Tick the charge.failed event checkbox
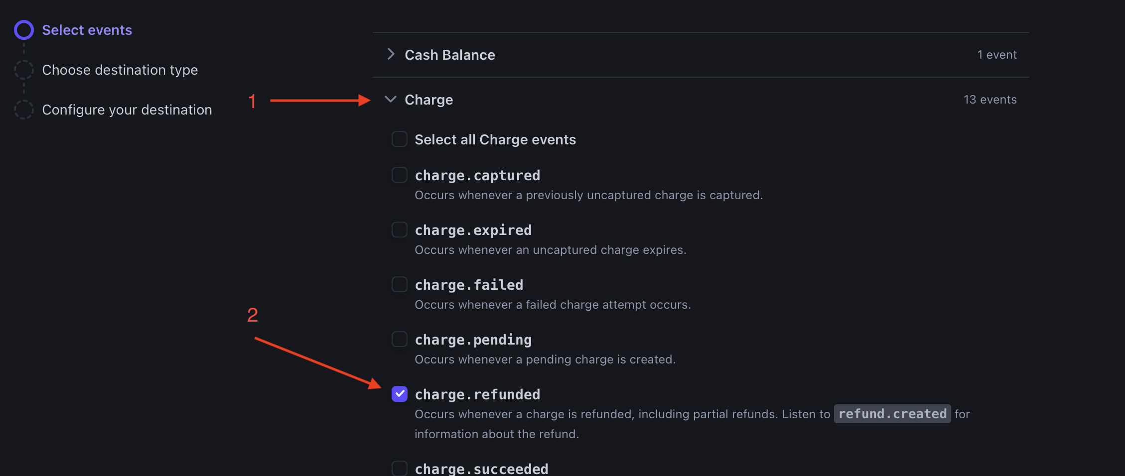Image resolution: width=1125 pixels, height=476 pixels. click(x=400, y=285)
